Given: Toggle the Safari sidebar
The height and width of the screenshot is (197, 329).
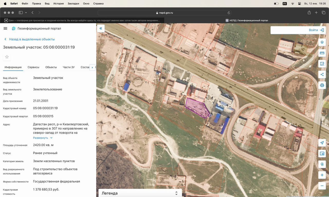Looking at the screenshot, I should click(x=21, y=13).
